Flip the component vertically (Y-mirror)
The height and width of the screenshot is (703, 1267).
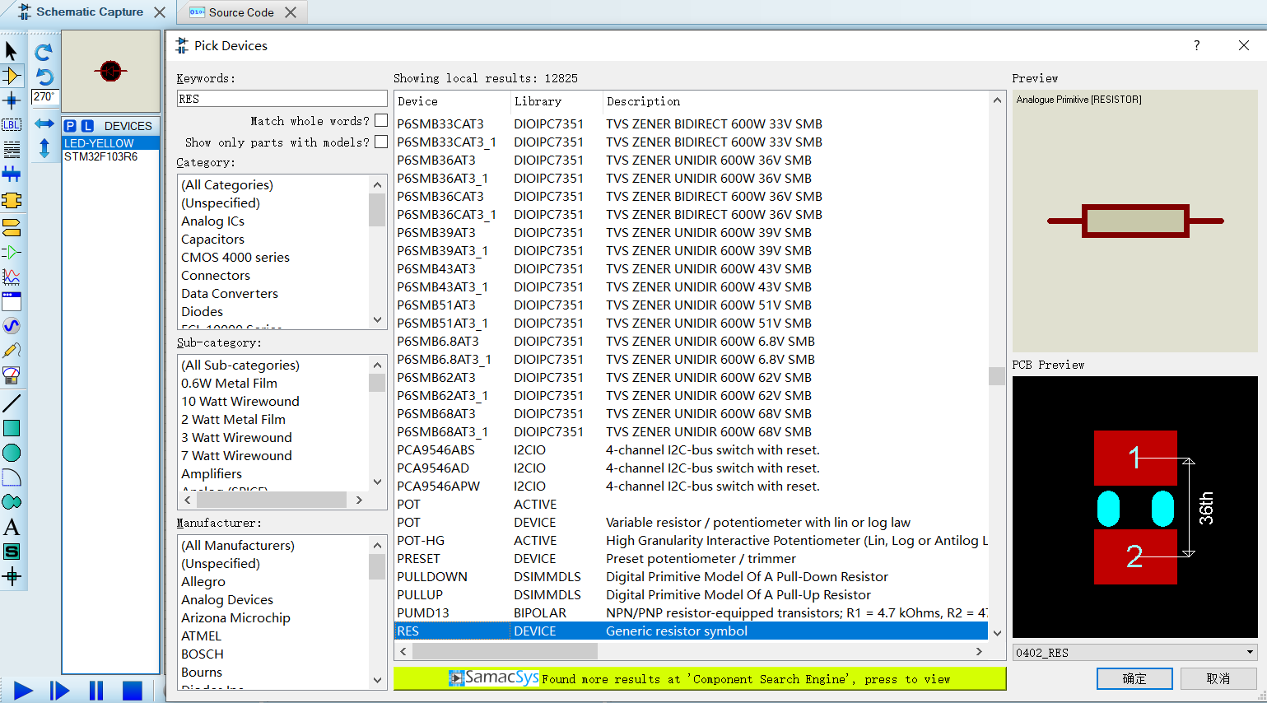[x=44, y=148]
